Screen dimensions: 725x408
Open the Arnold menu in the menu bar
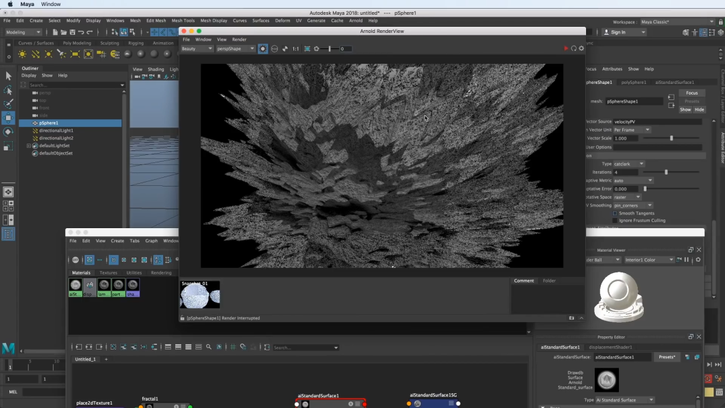click(355, 21)
